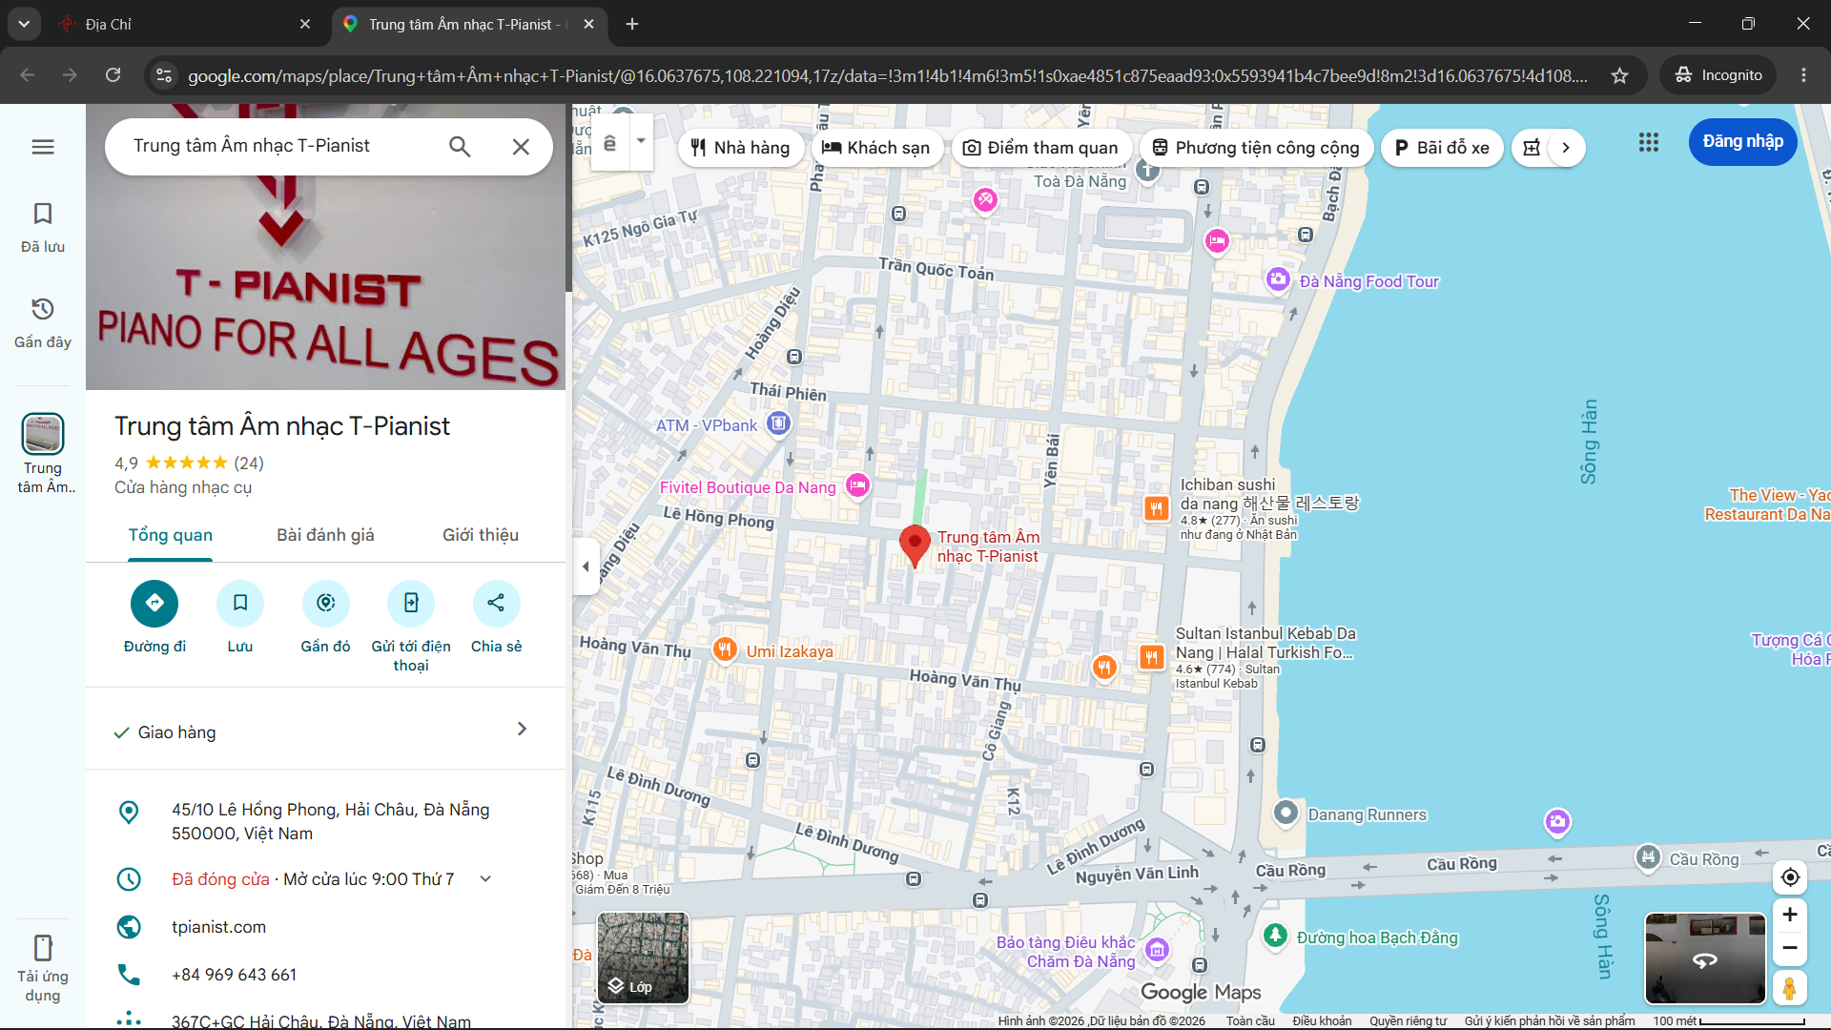The width and height of the screenshot is (1831, 1030).
Task: Filter map by Nhà hàng
Action: click(x=741, y=148)
